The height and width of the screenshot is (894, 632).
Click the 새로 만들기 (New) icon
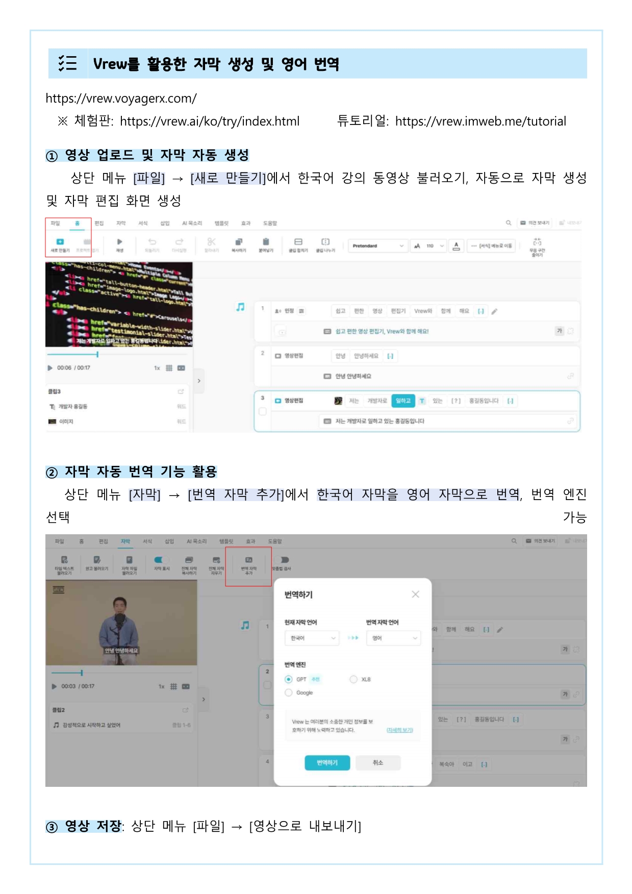(60, 242)
